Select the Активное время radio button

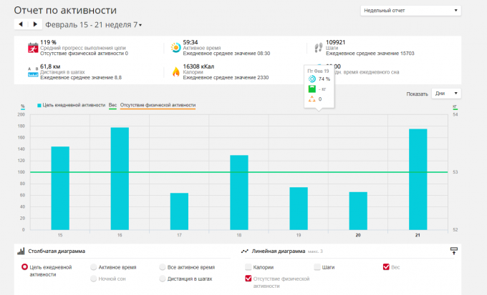(94, 266)
